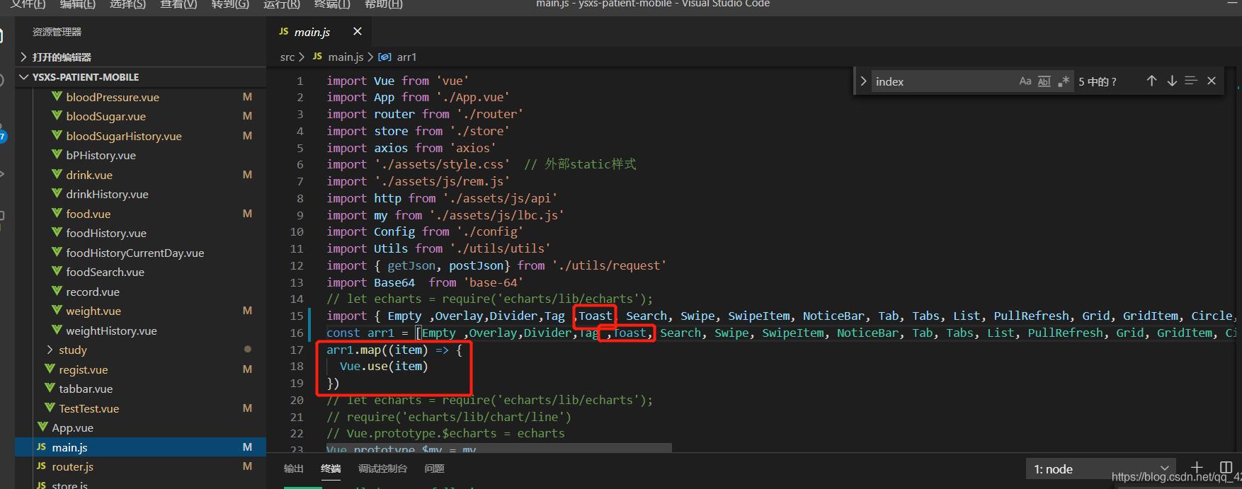
Task: Open the 查看(V) menu
Action: [x=178, y=4]
